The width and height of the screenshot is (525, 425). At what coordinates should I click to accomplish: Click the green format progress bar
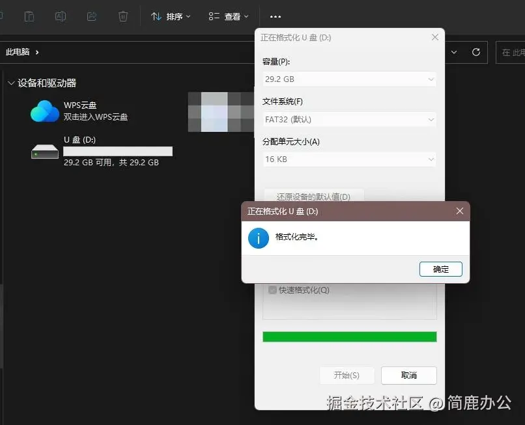pos(349,336)
